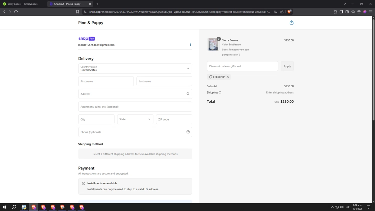This screenshot has height=211, width=375.
Task: Click the ESP language indicator
Action: pos(347,207)
